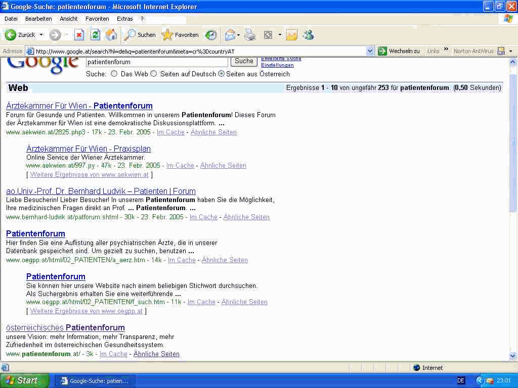Viewport: 518px width, 388px height.
Task: Click the vertical scrollbar thumb
Action: [x=513, y=142]
